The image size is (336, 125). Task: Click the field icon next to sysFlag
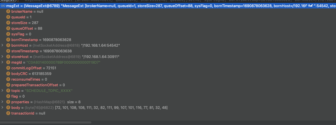click(x=8, y=34)
